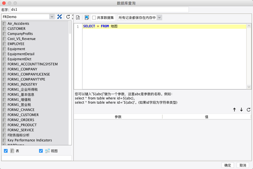The width and height of the screenshot is (253, 169).
Task: Select the Equipment table
Action: (x=16, y=49)
